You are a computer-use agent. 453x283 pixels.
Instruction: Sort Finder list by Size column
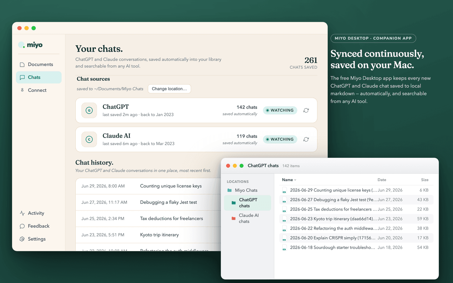(425, 180)
